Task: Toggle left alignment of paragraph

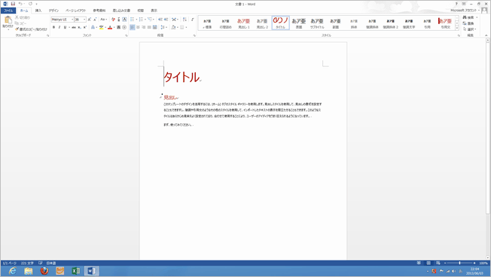Action: [x=132, y=28]
